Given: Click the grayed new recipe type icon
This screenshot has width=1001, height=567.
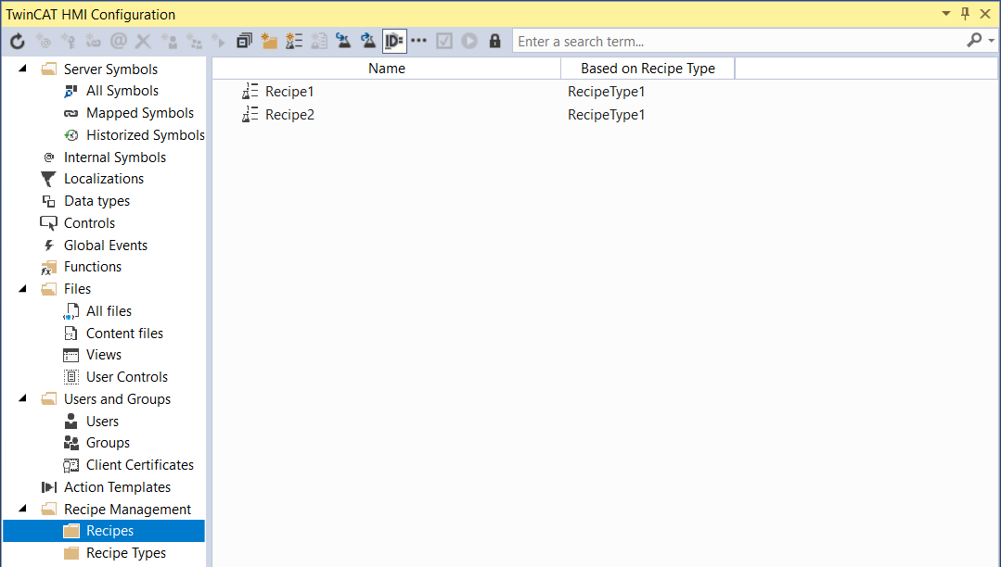Looking at the screenshot, I should coord(318,42).
